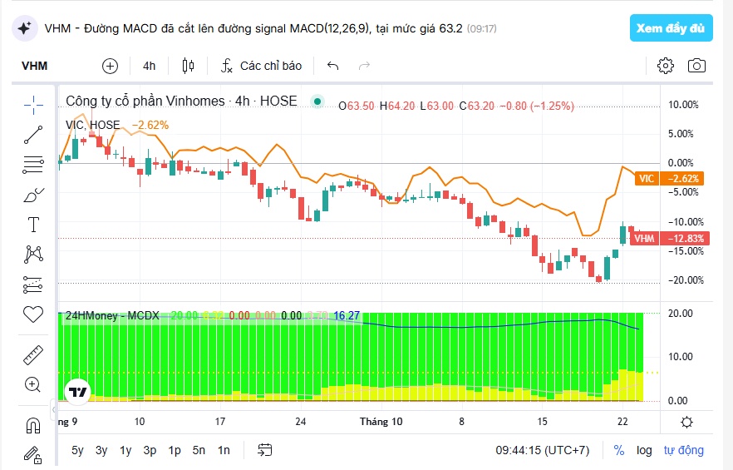Collapse the left drawing toolbar handle

[x=53, y=410]
